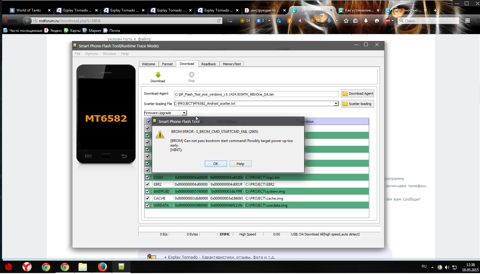480x274 pixels.
Task: Click the Yandex browser taskbar icon
Action: click(27, 267)
